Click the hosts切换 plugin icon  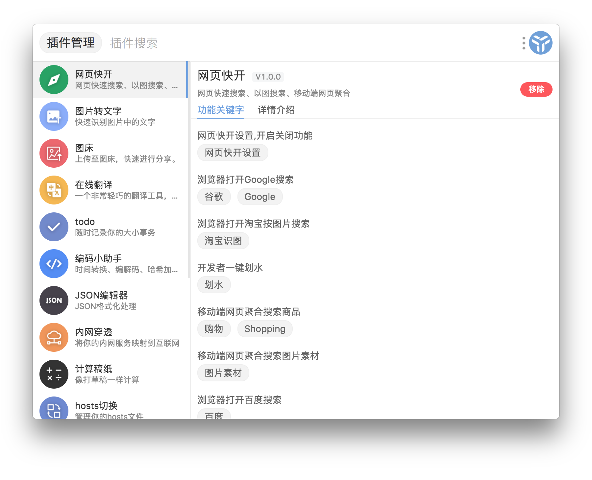(x=54, y=409)
